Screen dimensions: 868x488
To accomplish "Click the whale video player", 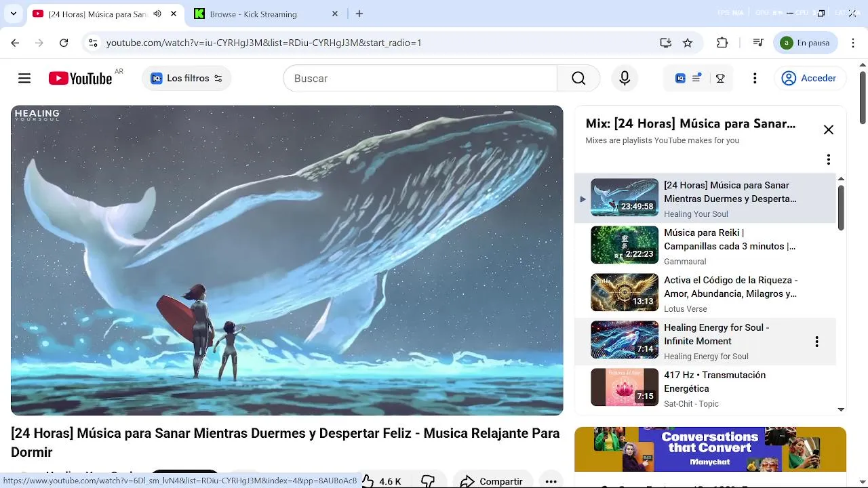I will (287, 260).
